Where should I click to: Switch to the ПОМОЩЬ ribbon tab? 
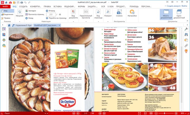(x=134, y=6)
